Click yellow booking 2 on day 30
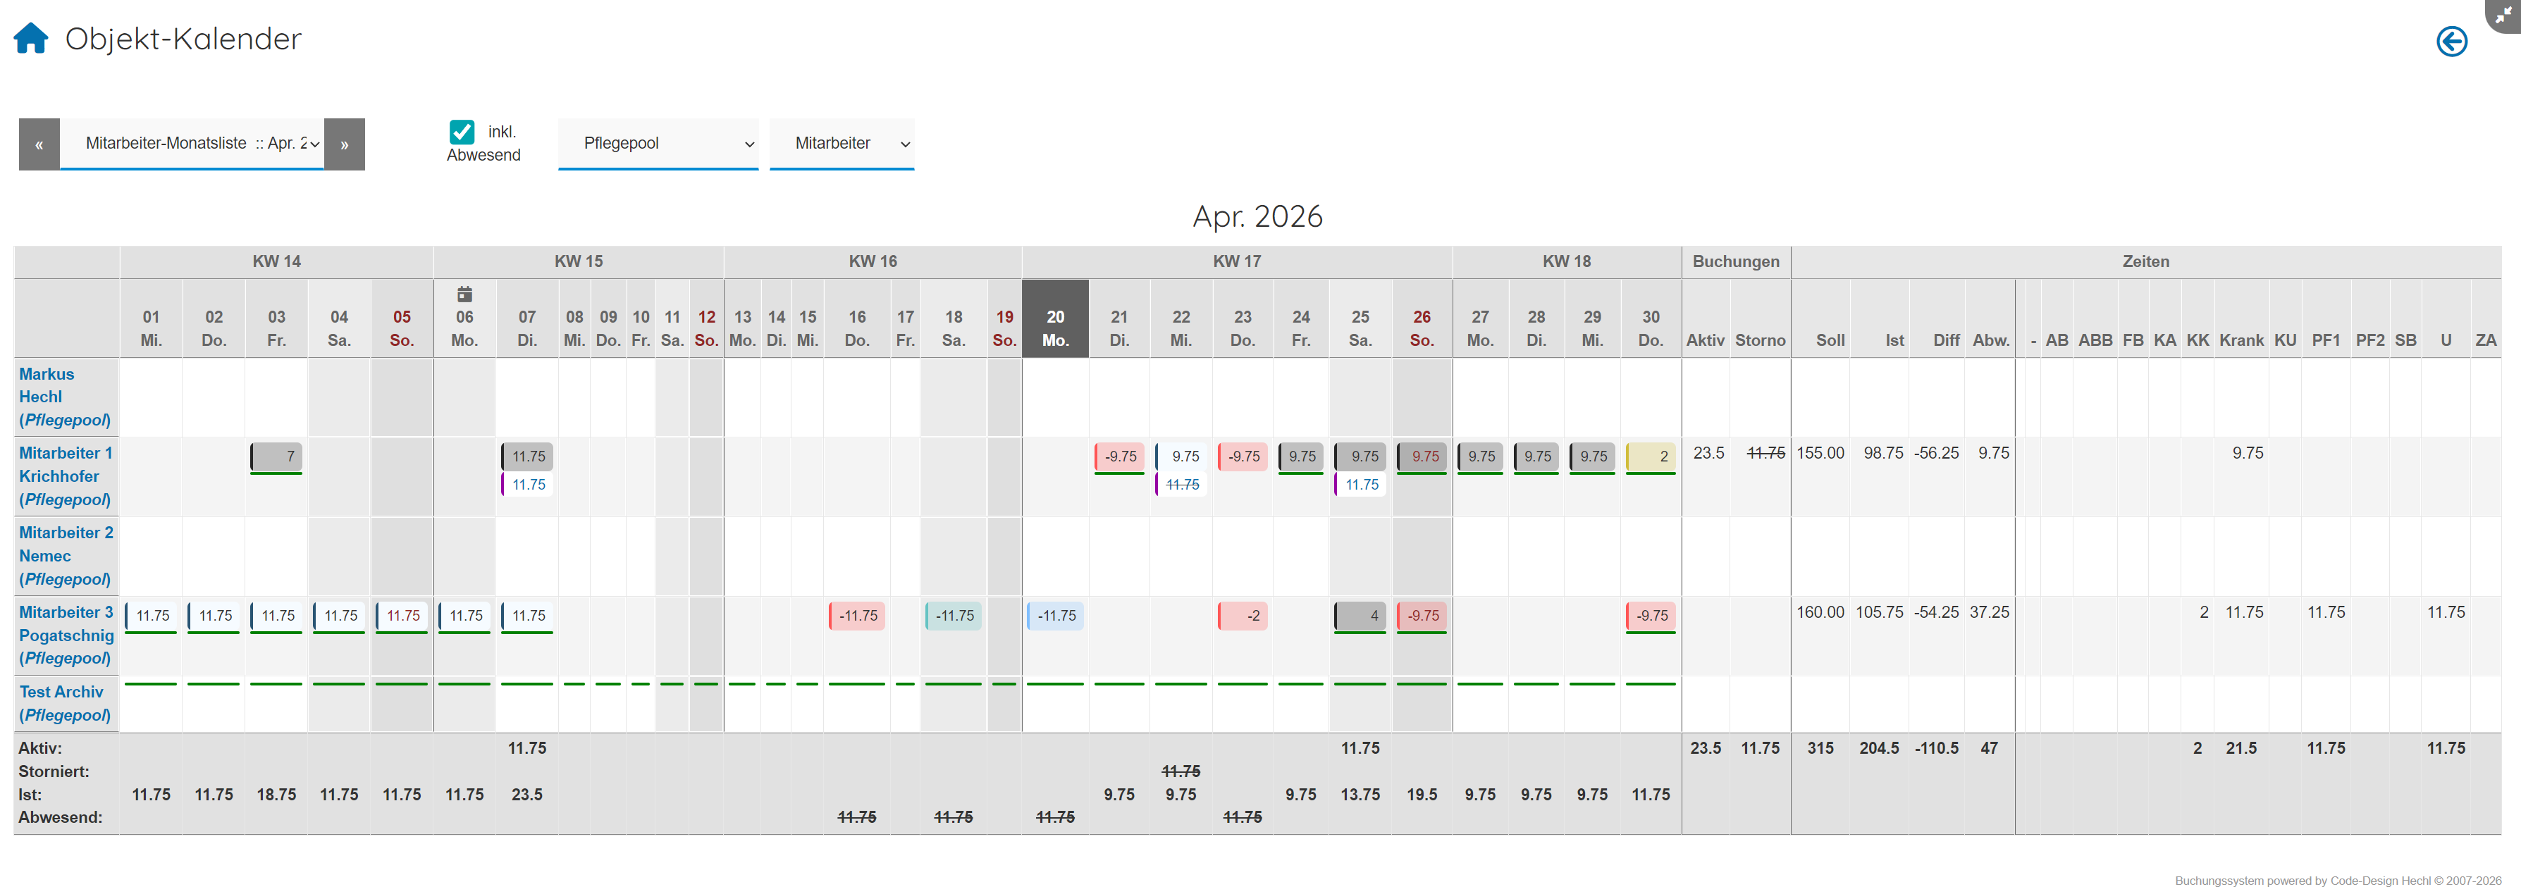Image resolution: width=2521 pixels, height=894 pixels. (x=1650, y=456)
